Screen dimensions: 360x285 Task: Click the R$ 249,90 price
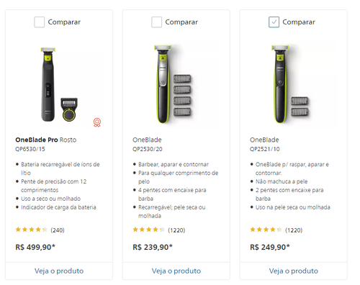click(x=270, y=247)
